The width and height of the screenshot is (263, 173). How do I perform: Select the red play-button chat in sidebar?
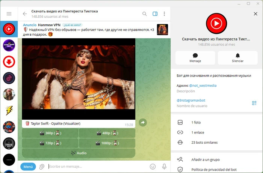point(9,29)
